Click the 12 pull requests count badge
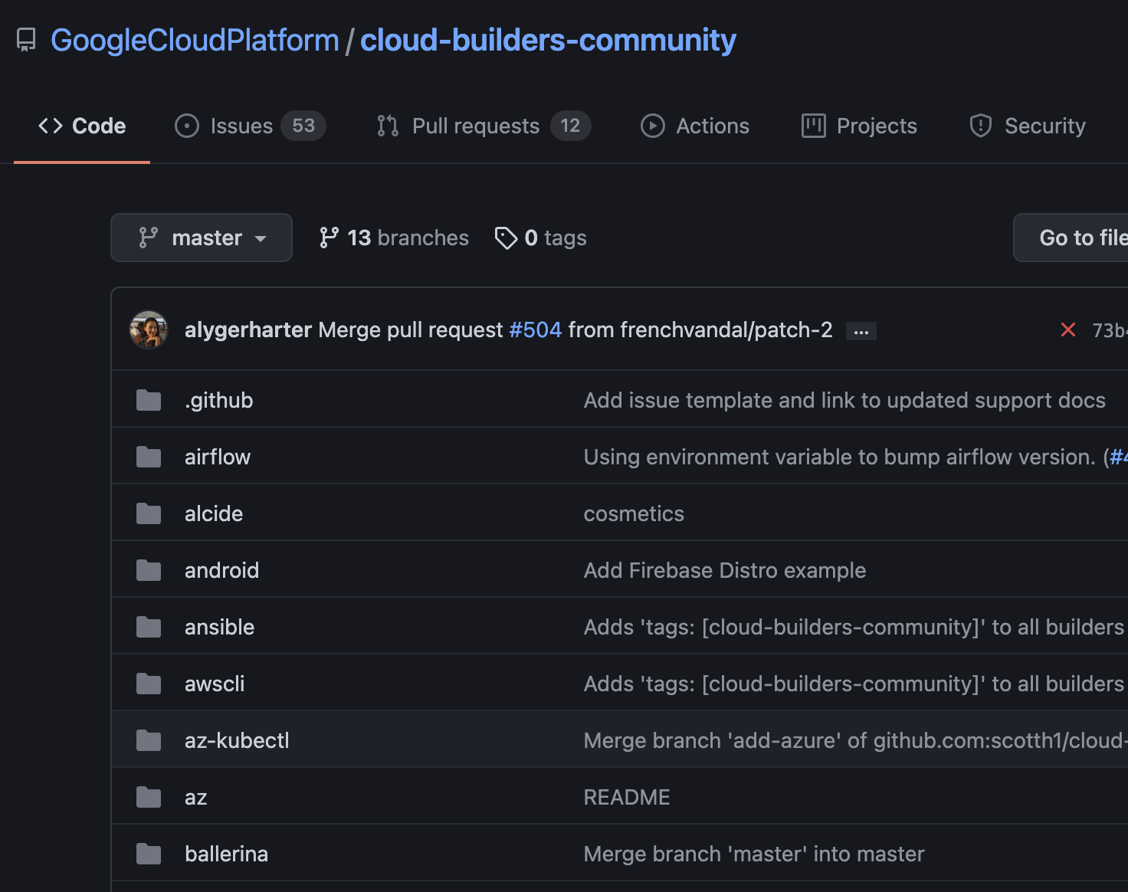The height and width of the screenshot is (892, 1128). click(x=570, y=126)
